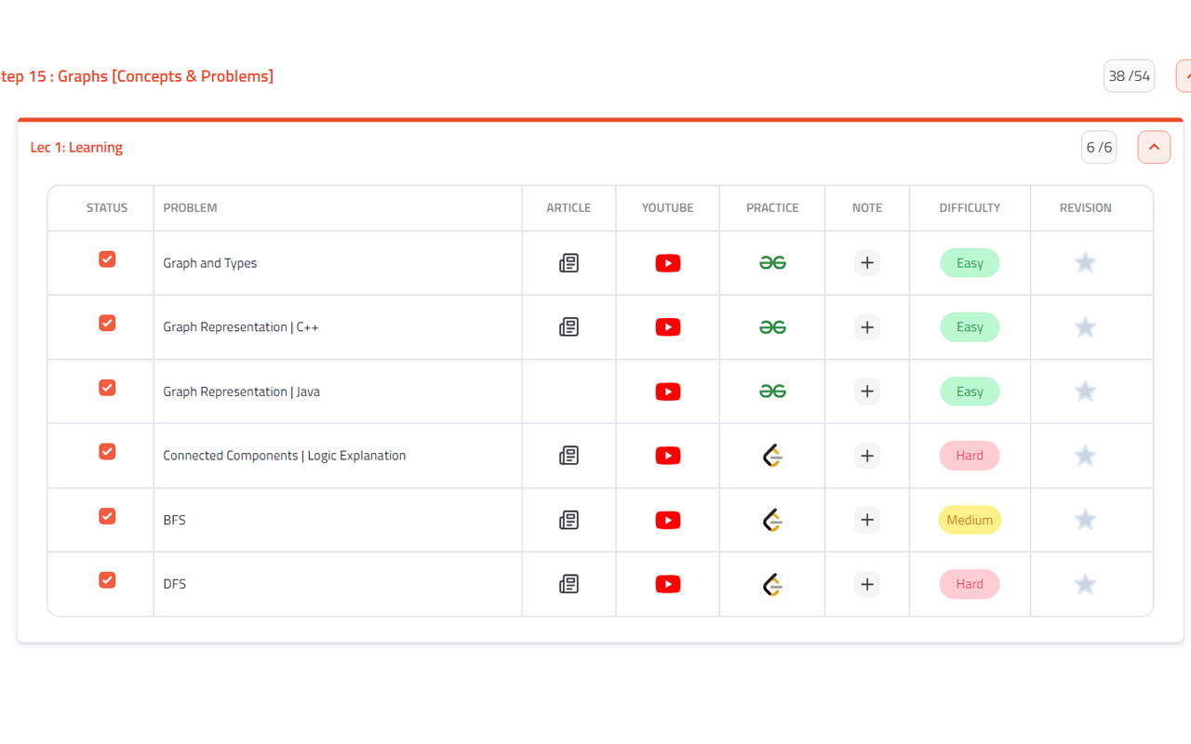Click the DFS problem name
Image resolution: width=1191 pixels, height=744 pixels.
click(174, 584)
